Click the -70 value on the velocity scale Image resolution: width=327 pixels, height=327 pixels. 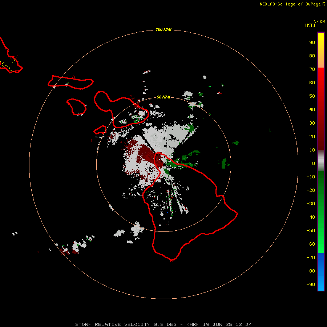click(311, 258)
